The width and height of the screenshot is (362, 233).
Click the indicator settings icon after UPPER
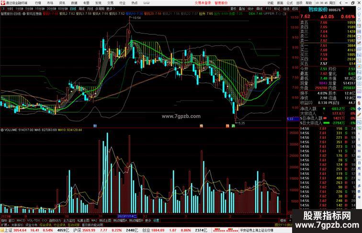point(280,14)
